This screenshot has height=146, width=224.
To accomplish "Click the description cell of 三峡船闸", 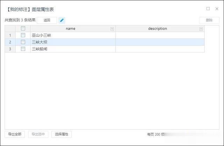I will [160, 49].
